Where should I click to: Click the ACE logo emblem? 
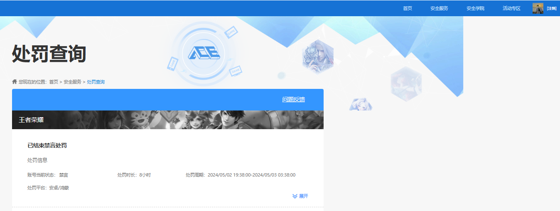click(204, 53)
